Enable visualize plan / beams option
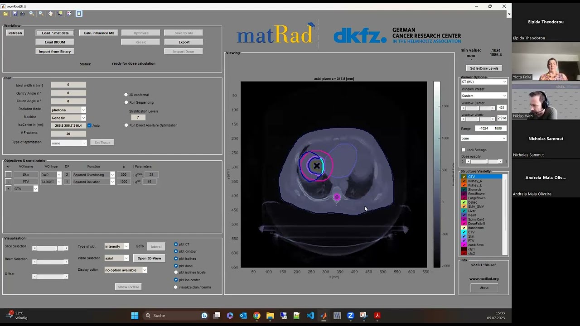The width and height of the screenshot is (580, 326). (176, 287)
